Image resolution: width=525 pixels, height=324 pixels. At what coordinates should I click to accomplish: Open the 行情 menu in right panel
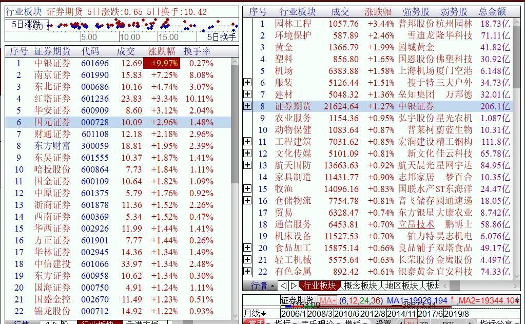262,285
